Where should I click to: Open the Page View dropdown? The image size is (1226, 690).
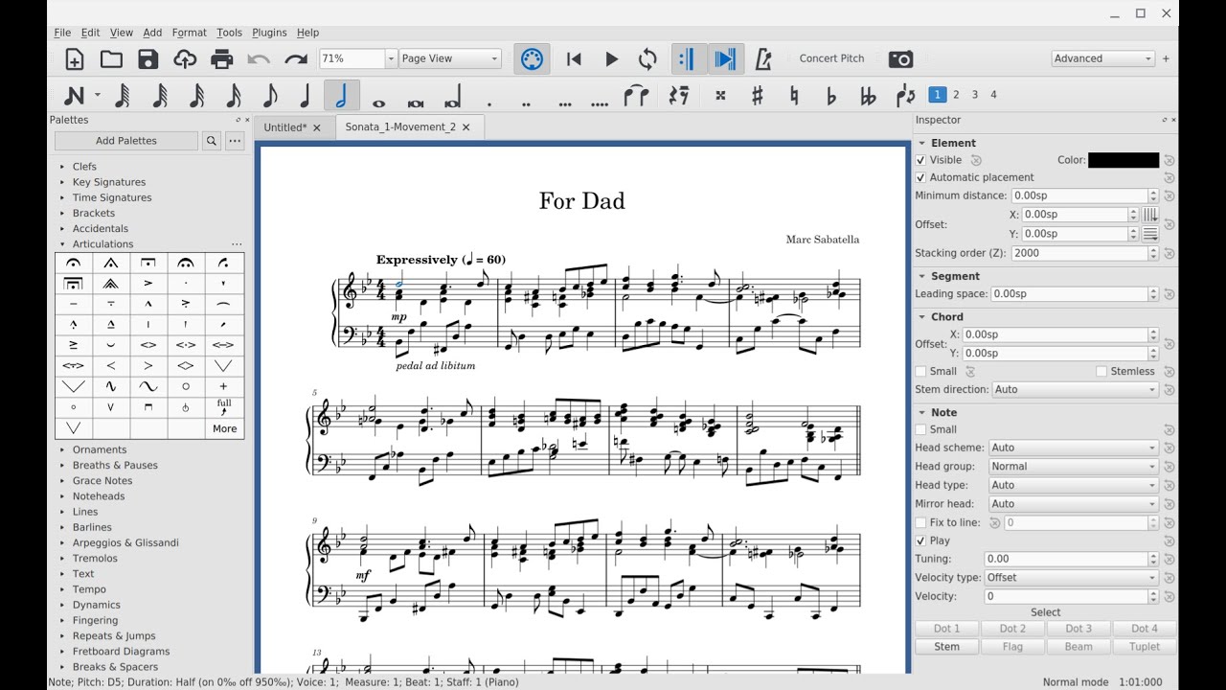tap(450, 59)
